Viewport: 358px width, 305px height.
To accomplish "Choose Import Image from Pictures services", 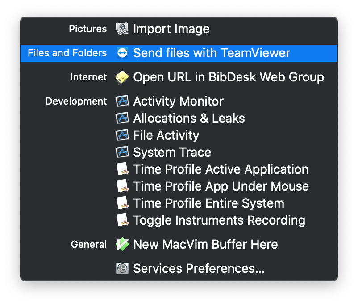I will (x=171, y=29).
